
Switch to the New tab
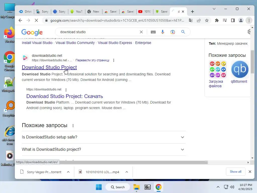point(93,12)
